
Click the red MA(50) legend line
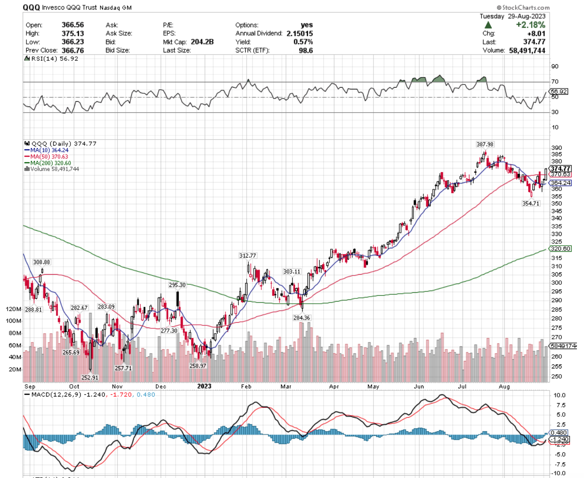coord(27,157)
